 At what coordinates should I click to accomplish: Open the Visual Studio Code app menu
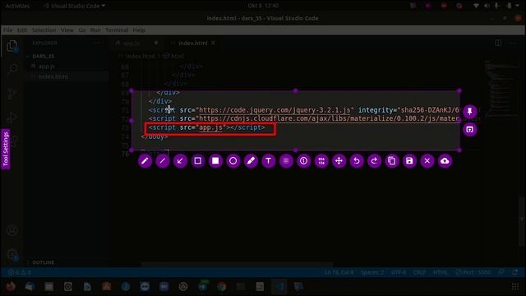[x=75, y=6]
